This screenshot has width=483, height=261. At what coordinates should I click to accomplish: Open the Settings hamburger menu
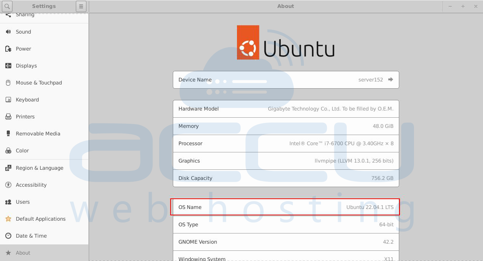click(x=81, y=6)
